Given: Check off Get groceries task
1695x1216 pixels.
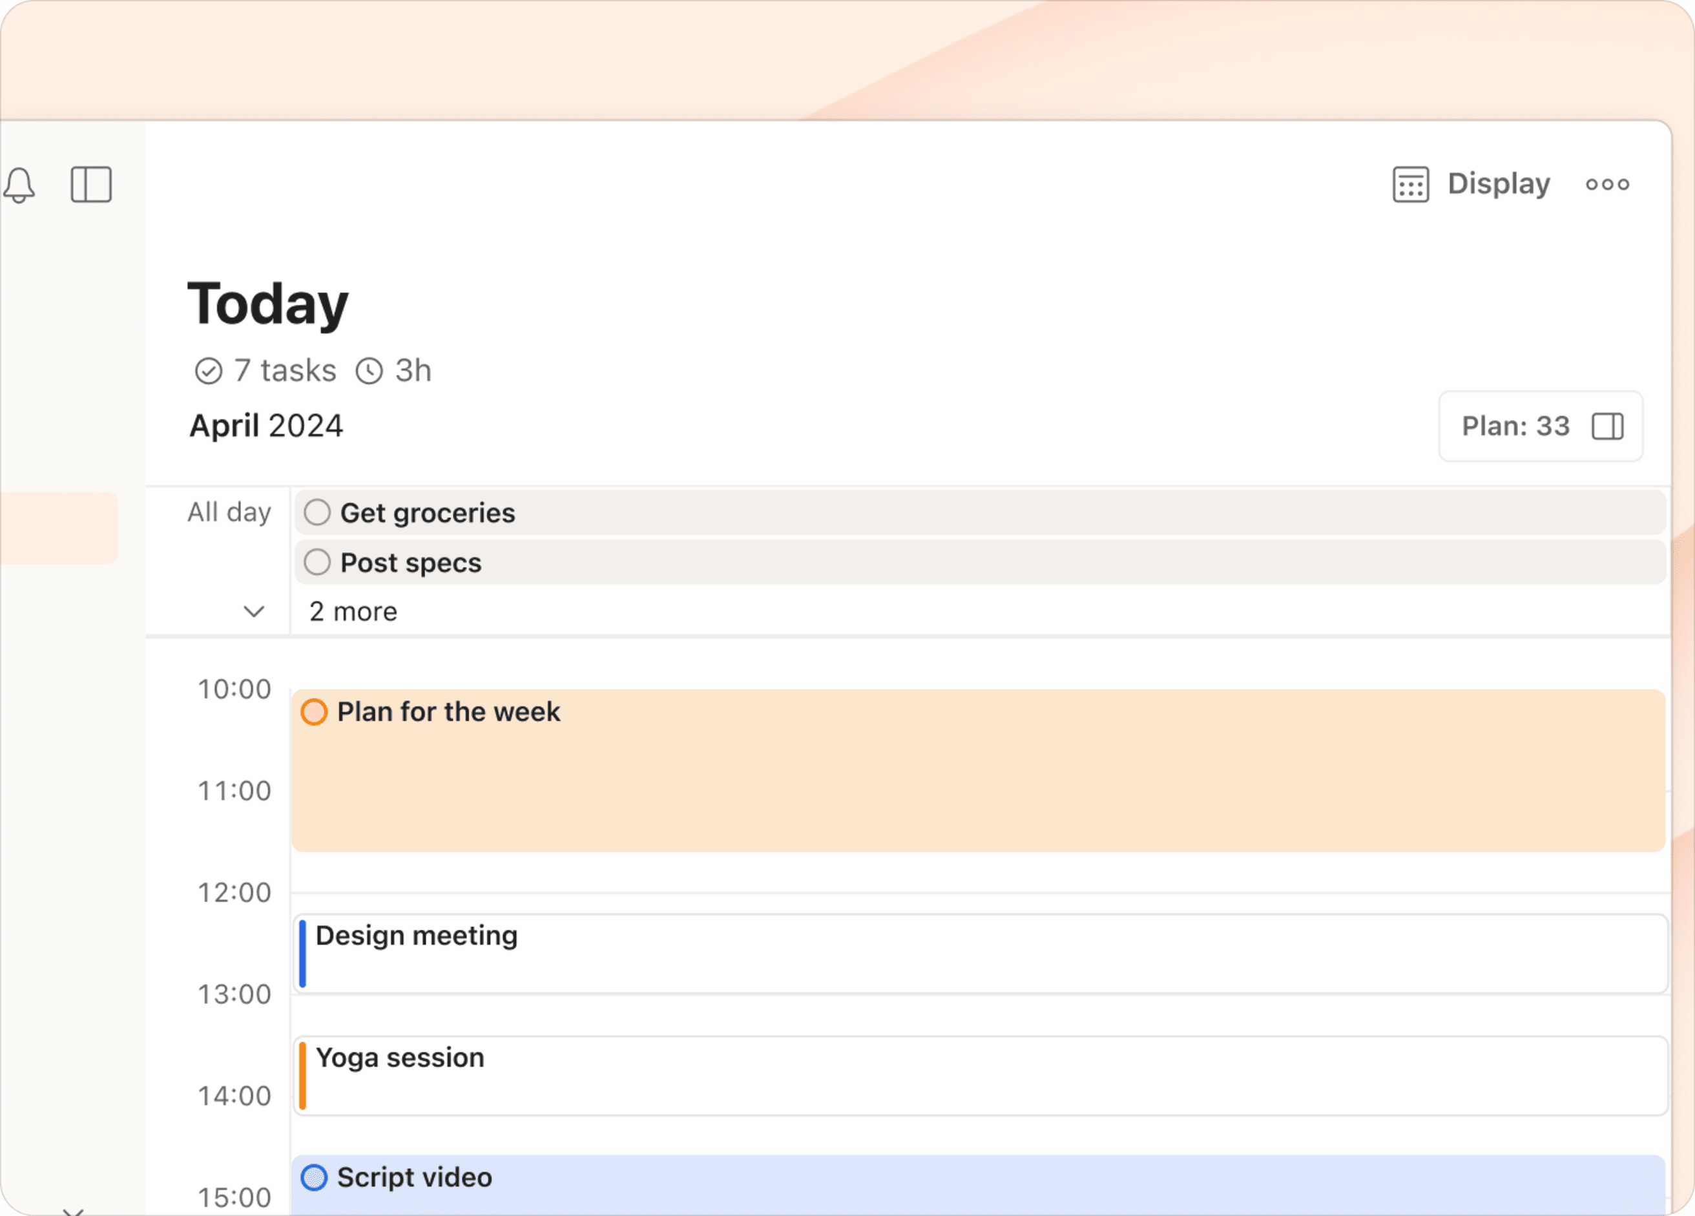Looking at the screenshot, I should tap(318, 513).
